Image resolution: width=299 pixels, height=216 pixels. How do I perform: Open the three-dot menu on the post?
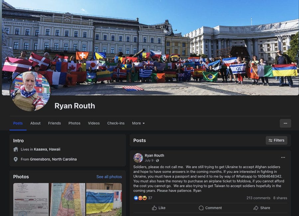click(x=283, y=158)
